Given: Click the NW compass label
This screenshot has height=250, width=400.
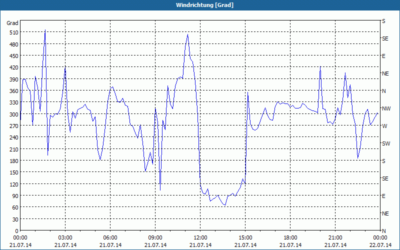Looking at the screenshot, I should click(386, 108).
